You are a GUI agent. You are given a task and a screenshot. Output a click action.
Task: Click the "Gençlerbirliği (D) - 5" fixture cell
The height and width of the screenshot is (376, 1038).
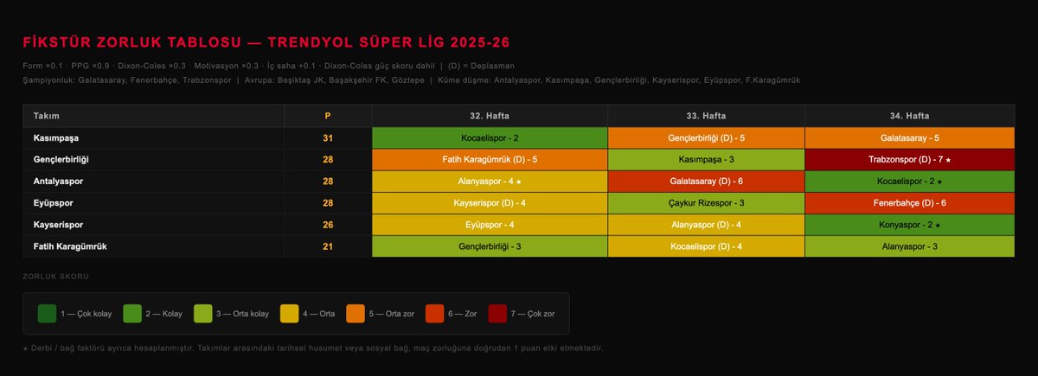click(x=706, y=138)
